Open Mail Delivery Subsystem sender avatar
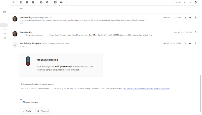The image size is (202, 115). (15, 45)
